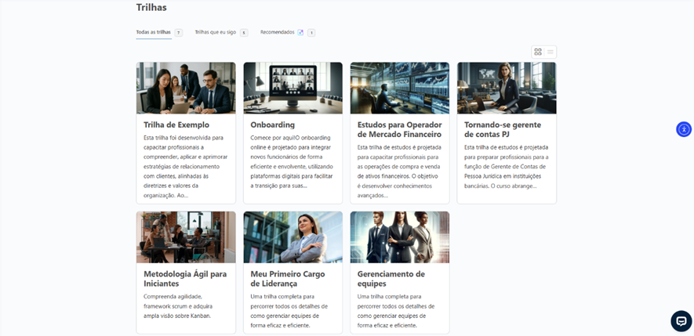Click the Trilhas page heading

coord(151,8)
